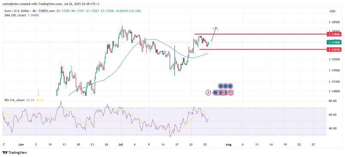Click the SMA value 1.16800

(x=34, y=15)
